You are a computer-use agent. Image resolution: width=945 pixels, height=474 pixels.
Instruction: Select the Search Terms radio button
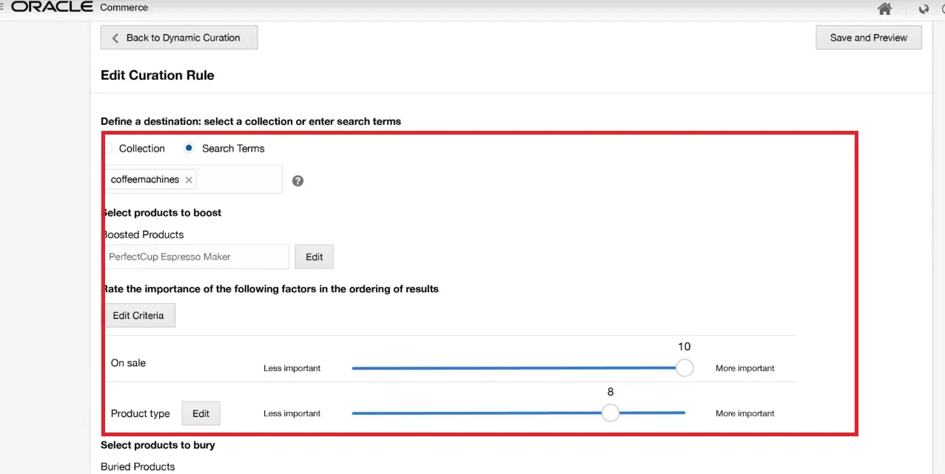[189, 148]
